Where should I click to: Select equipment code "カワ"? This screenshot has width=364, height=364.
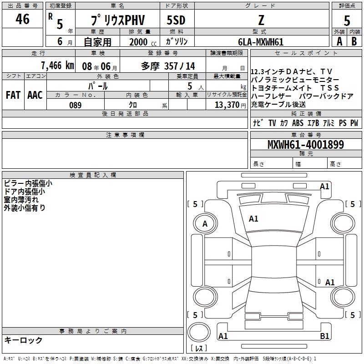284,123
